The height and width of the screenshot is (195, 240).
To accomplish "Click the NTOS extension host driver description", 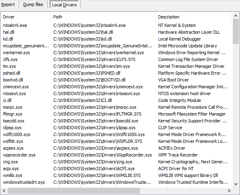I will click(184, 93).
